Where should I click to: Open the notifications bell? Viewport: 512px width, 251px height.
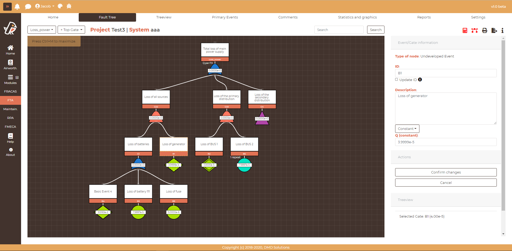[17, 6]
